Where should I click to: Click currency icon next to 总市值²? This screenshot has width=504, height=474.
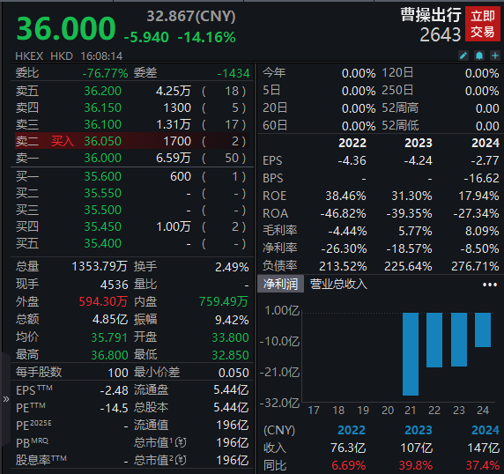coord(181,460)
